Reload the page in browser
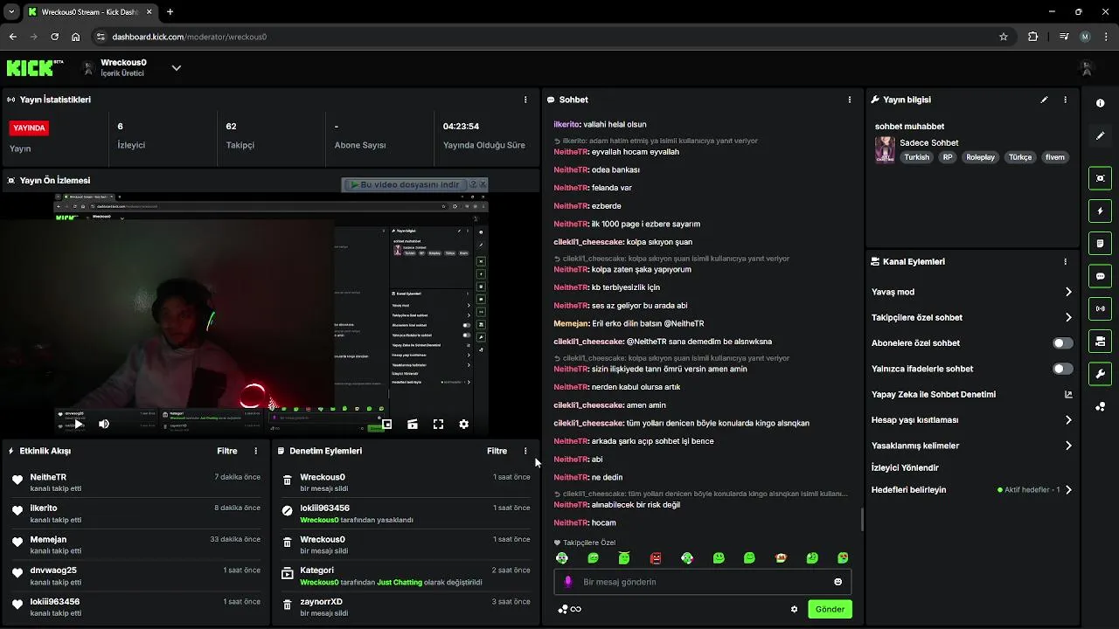The image size is (1119, 629). (x=55, y=37)
